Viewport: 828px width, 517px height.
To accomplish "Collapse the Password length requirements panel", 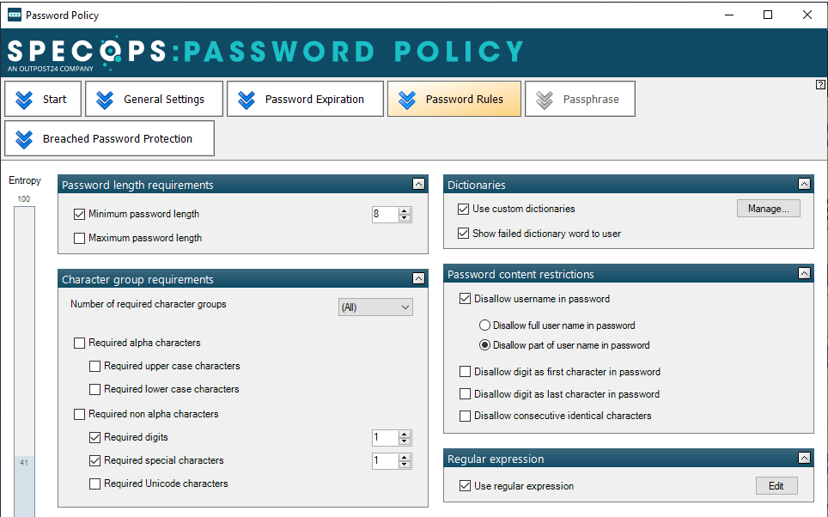I will (x=418, y=184).
